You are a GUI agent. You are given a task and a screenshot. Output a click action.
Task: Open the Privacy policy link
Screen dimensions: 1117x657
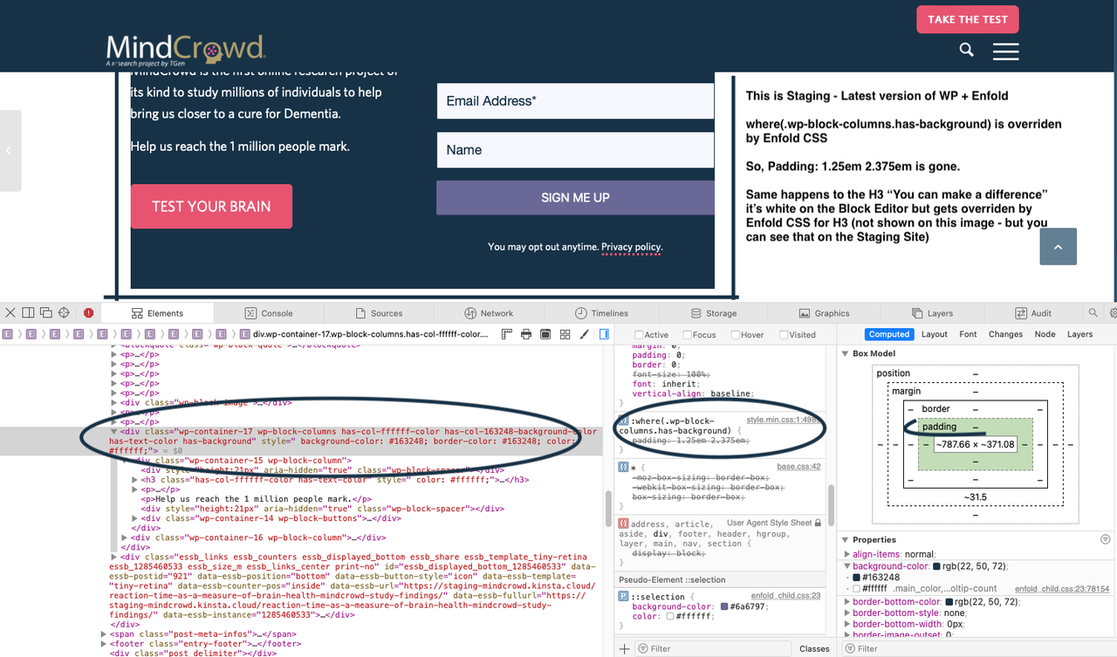(x=632, y=247)
